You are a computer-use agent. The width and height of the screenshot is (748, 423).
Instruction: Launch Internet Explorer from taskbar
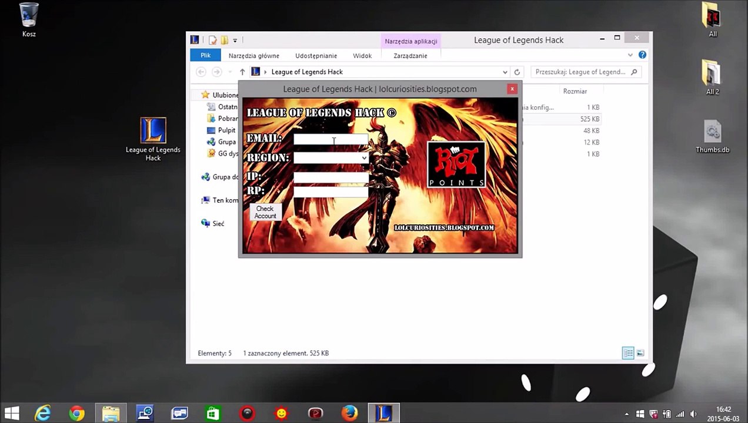coord(43,414)
